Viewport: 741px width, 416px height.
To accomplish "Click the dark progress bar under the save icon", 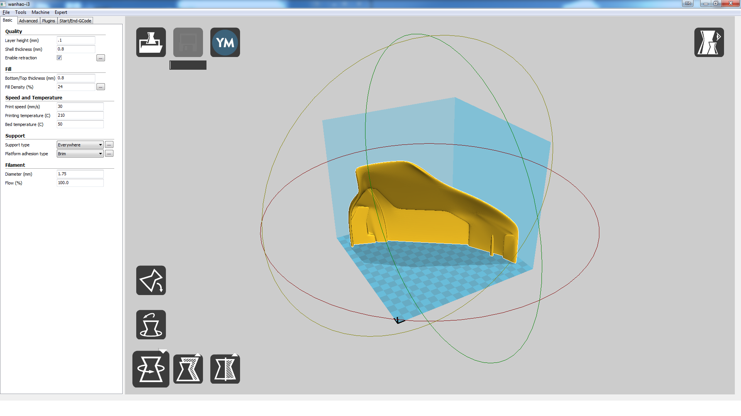I will pyautogui.click(x=188, y=65).
